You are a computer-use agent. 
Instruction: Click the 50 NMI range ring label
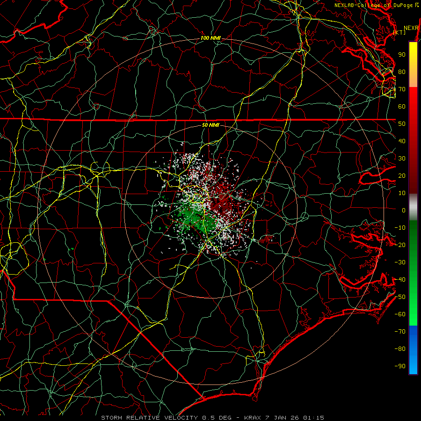(x=210, y=125)
